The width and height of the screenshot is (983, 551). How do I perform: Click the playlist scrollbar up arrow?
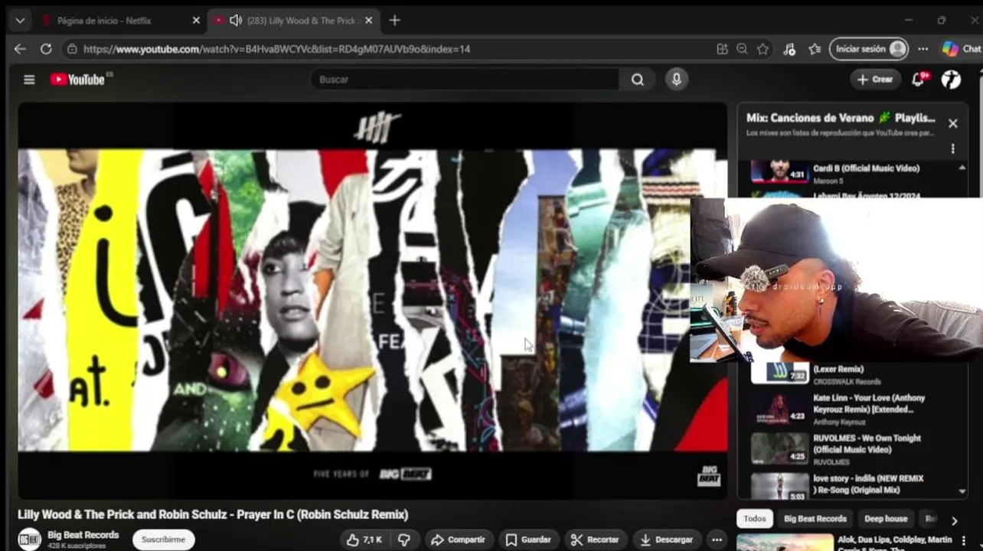coord(962,168)
